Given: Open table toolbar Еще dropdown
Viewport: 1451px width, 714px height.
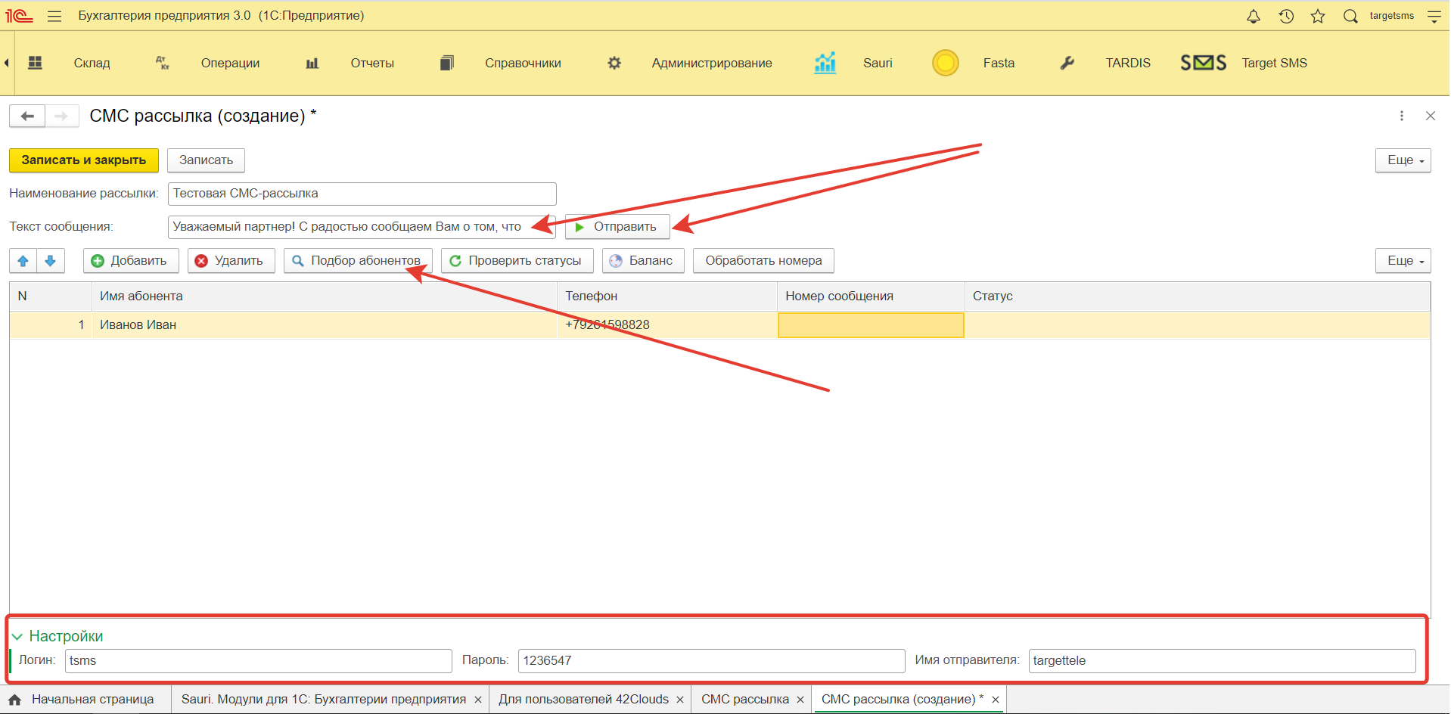Looking at the screenshot, I should click(1403, 261).
